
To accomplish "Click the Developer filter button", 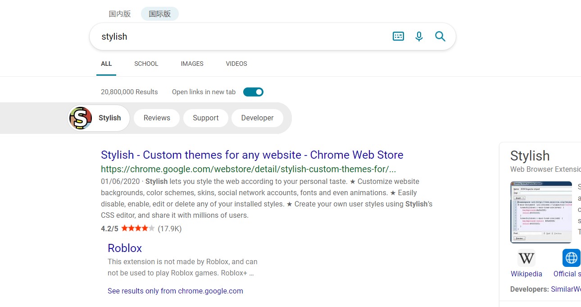I will [257, 118].
